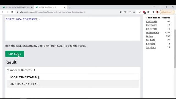This screenshot has width=176, height=99.
Task: Open a new tab with the plus button
Action: coord(70,7)
